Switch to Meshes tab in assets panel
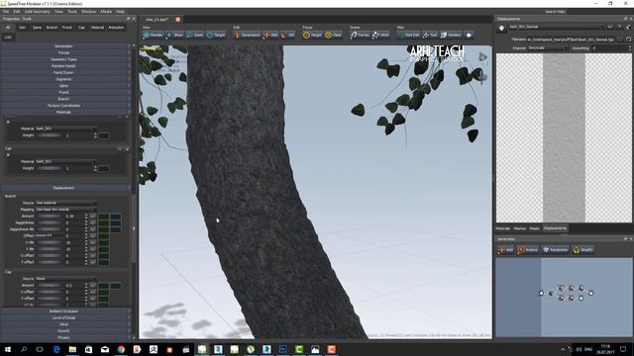The width and height of the screenshot is (634, 356). click(519, 228)
